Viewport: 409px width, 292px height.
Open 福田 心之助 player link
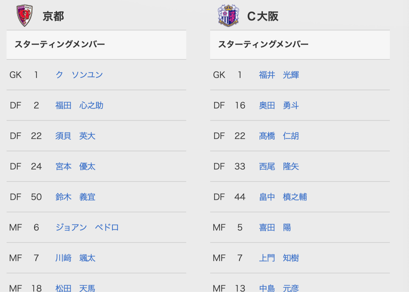point(79,105)
